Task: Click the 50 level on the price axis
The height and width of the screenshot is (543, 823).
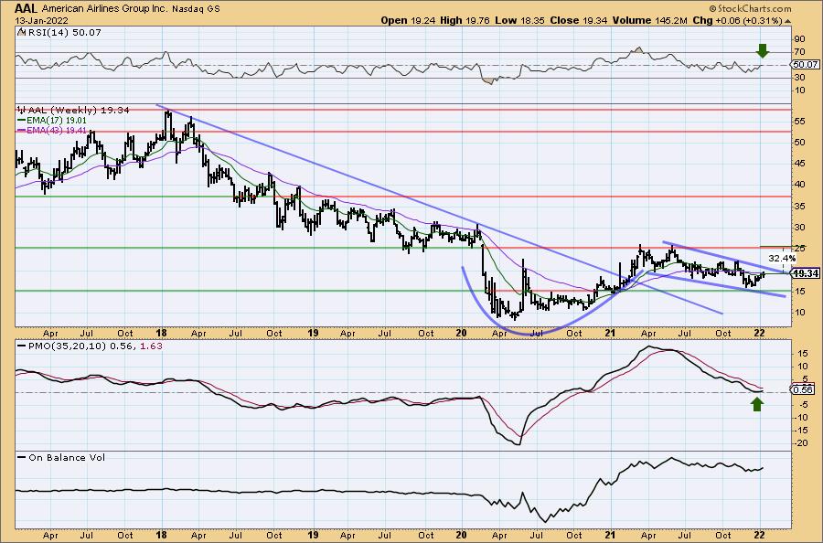Action: [x=800, y=143]
